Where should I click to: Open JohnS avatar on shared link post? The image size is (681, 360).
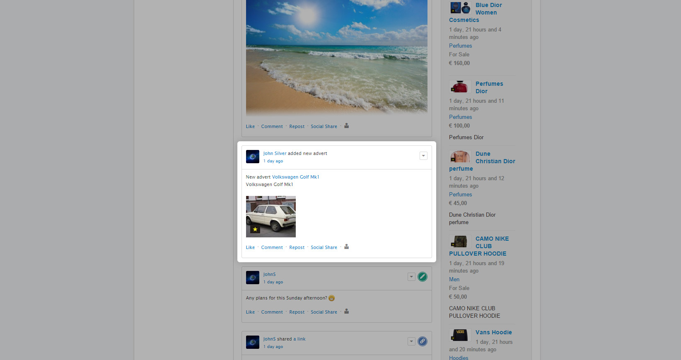tap(252, 342)
